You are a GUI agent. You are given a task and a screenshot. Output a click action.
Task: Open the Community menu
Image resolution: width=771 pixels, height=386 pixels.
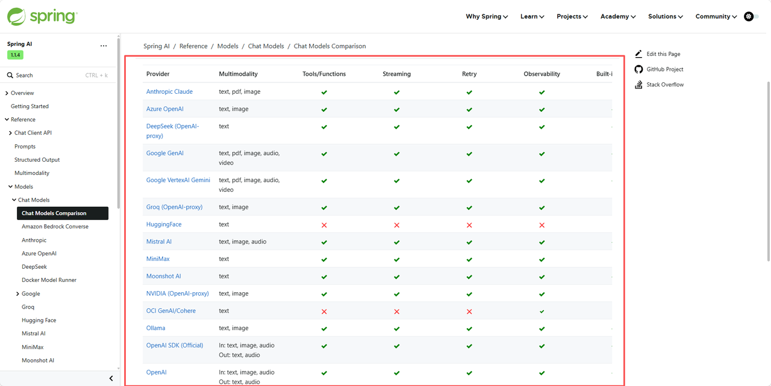pyautogui.click(x=716, y=16)
